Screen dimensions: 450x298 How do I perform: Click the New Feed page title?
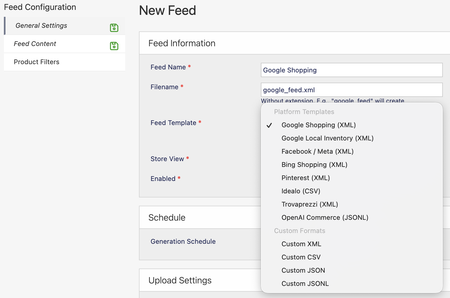click(x=167, y=10)
